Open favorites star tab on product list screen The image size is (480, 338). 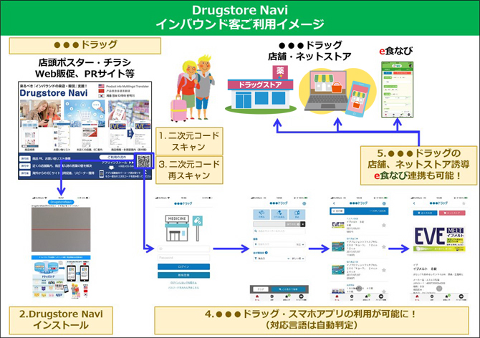point(366,296)
